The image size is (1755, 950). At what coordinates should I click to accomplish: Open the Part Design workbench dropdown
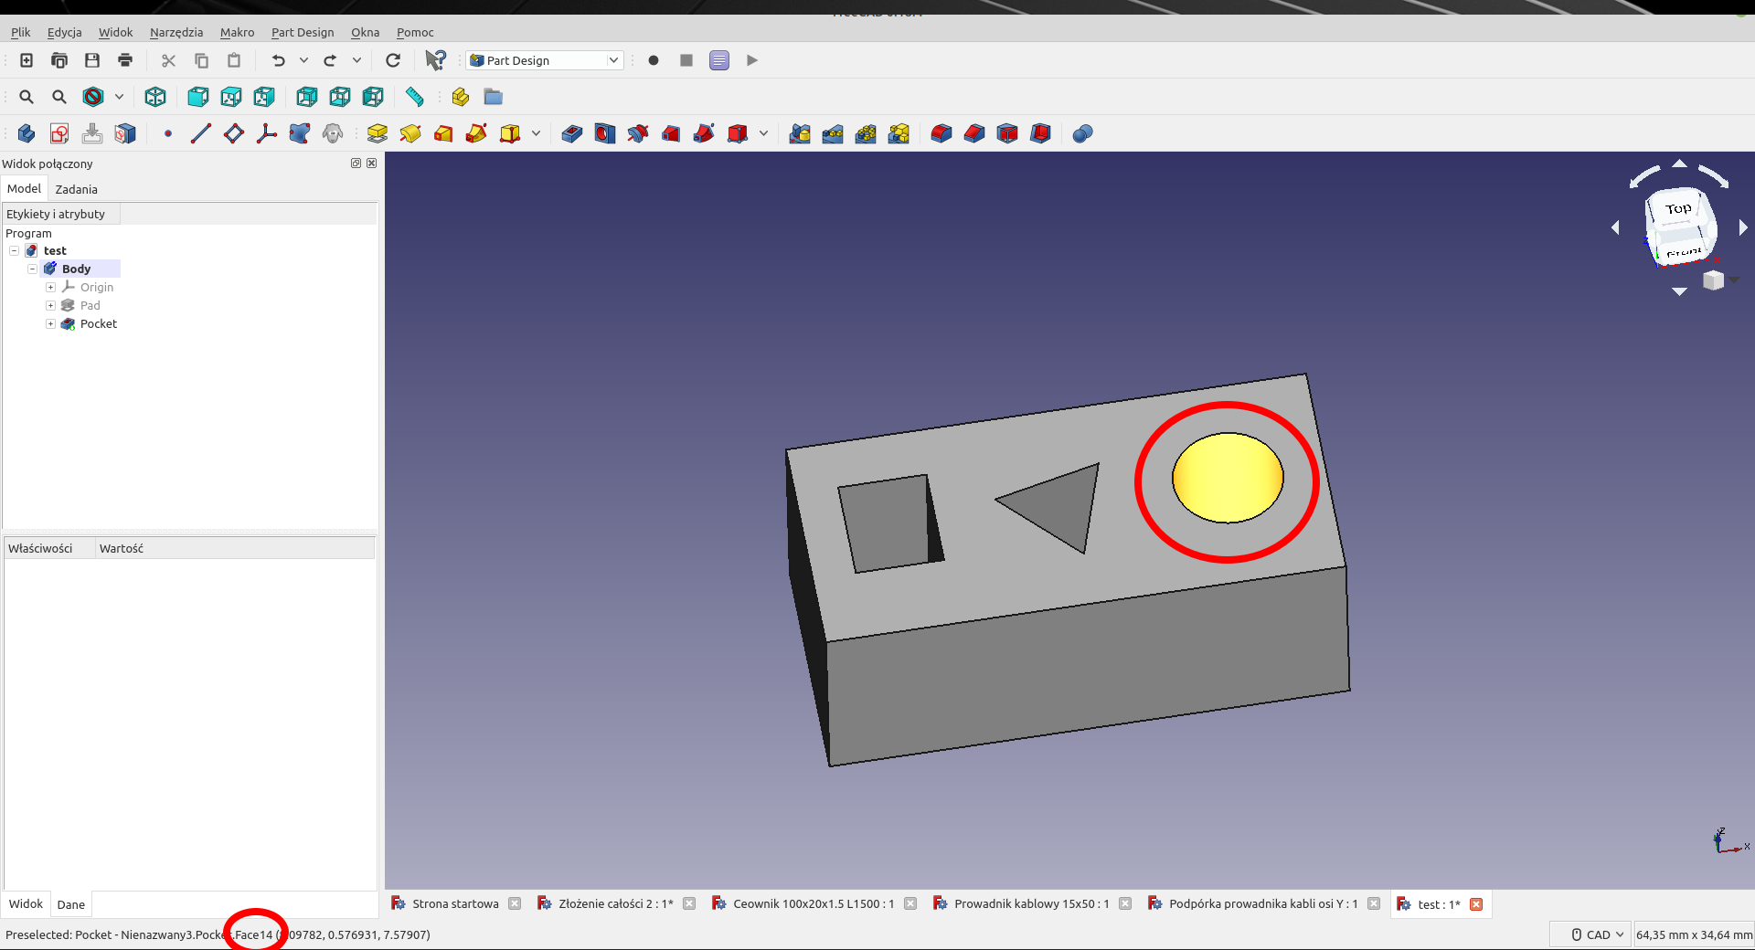[545, 60]
